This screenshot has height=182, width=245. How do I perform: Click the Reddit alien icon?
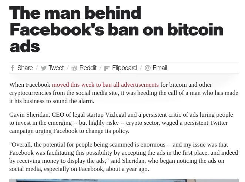tap(74, 68)
